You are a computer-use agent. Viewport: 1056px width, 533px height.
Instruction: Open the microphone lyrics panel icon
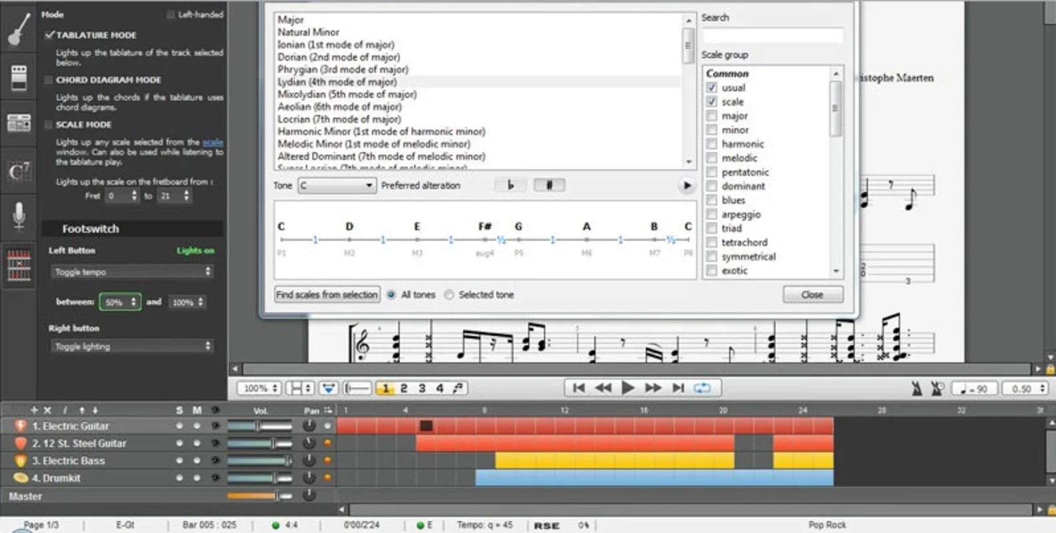[19, 215]
